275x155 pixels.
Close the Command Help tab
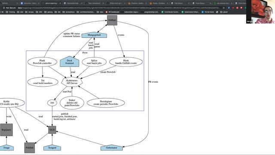tap(82, 3)
